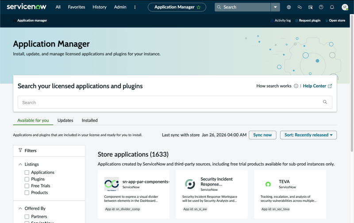Click the Store applications (1633) heading
Viewport: 354px width, 223px height.
pyautogui.click(x=133, y=154)
